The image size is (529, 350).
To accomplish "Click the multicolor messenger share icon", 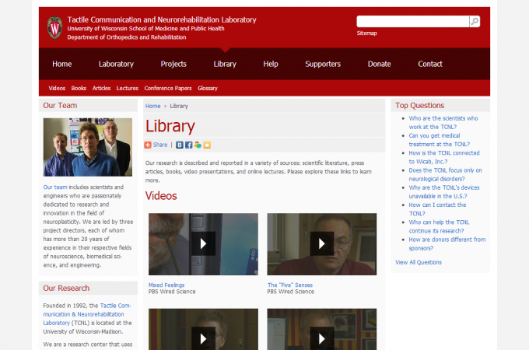I will tap(198, 145).
